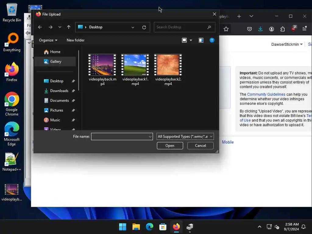This screenshot has width=312, height=234.
Task: Select Gallery in navigation pane
Action: (x=55, y=62)
